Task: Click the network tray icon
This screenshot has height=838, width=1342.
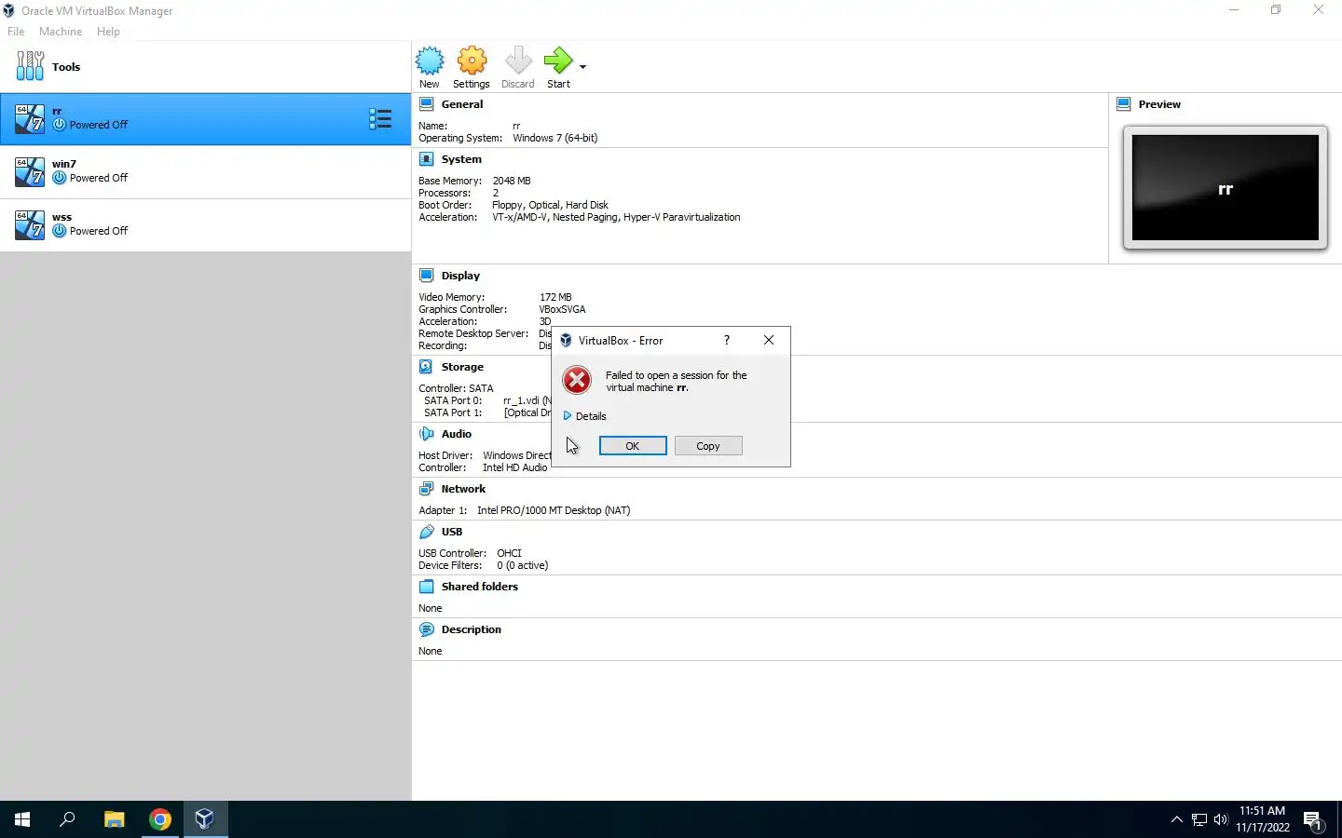Action: tap(1199, 819)
